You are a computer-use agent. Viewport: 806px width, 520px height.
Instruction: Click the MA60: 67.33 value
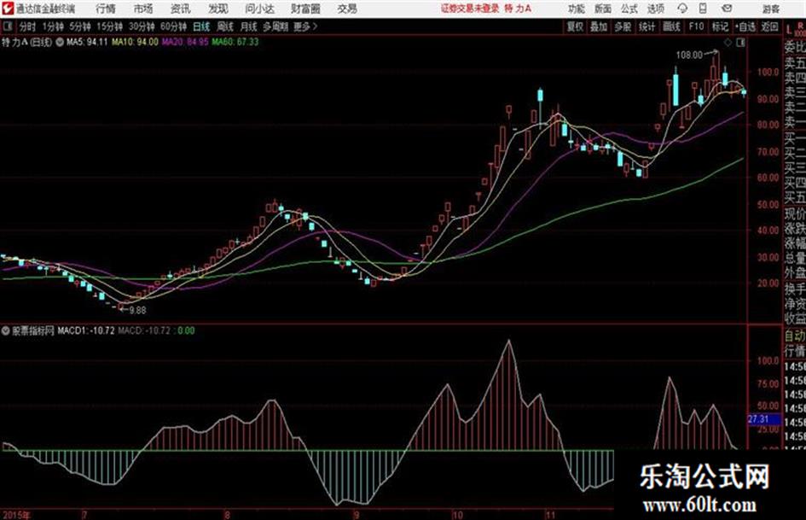coord(235,42)
